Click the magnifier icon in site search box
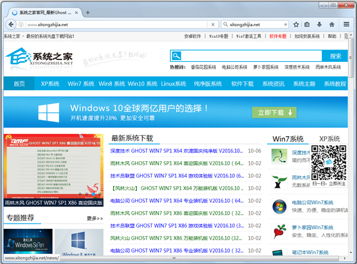This screenshot has height=264, width=357. click(176, 56)
